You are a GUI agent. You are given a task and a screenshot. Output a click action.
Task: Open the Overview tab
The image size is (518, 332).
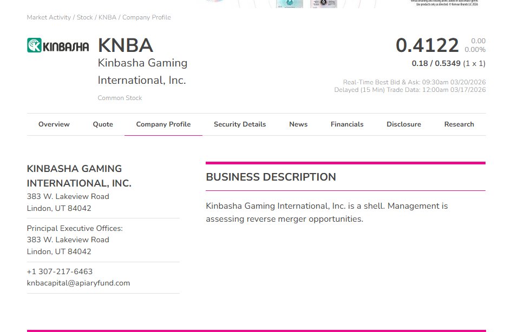pyautogui.click(x=54, y=124)
